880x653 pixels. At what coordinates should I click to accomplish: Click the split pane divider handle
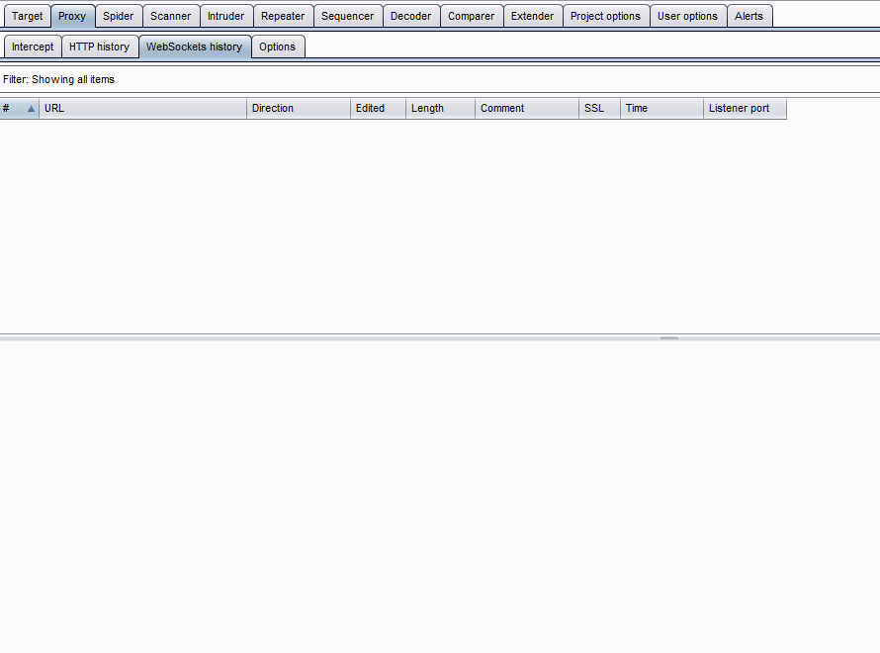coord(669,338)
